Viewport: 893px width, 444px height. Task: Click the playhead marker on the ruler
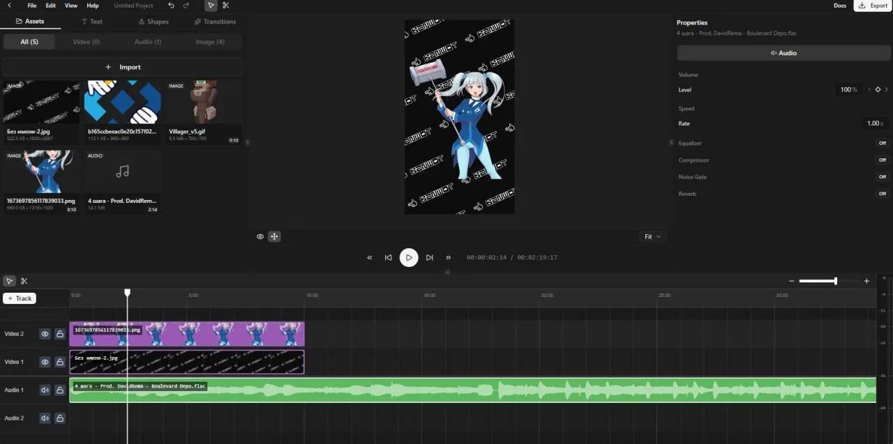coord(127,293)
